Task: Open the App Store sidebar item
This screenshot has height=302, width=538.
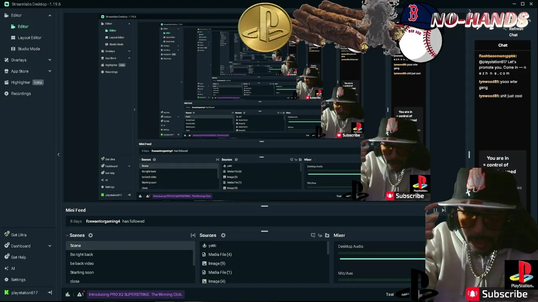Action: [x=19, y=71]
